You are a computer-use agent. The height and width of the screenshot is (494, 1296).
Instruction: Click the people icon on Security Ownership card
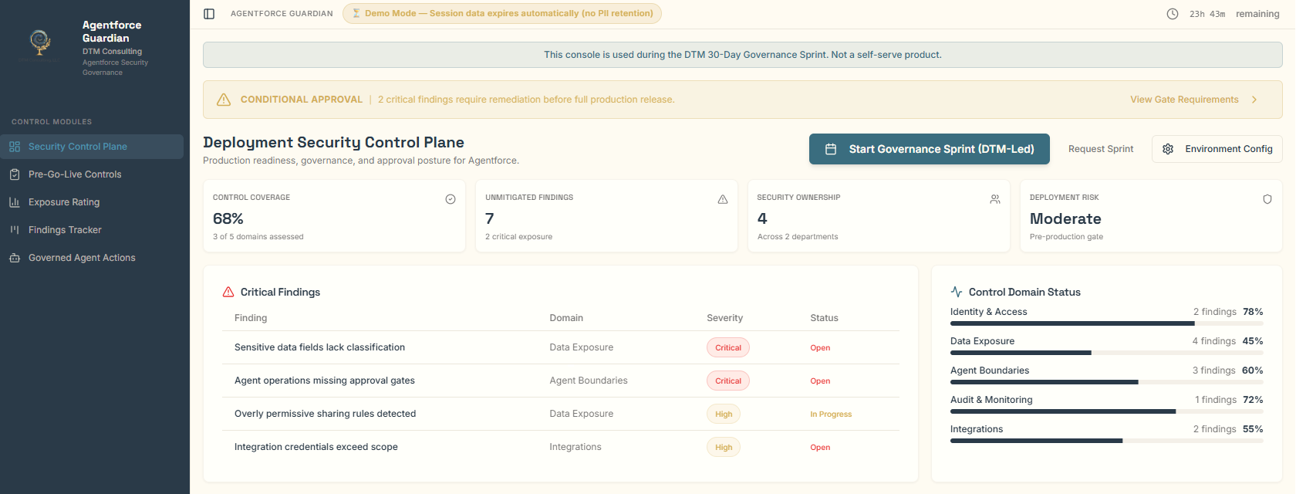click(x=995, y=199)
